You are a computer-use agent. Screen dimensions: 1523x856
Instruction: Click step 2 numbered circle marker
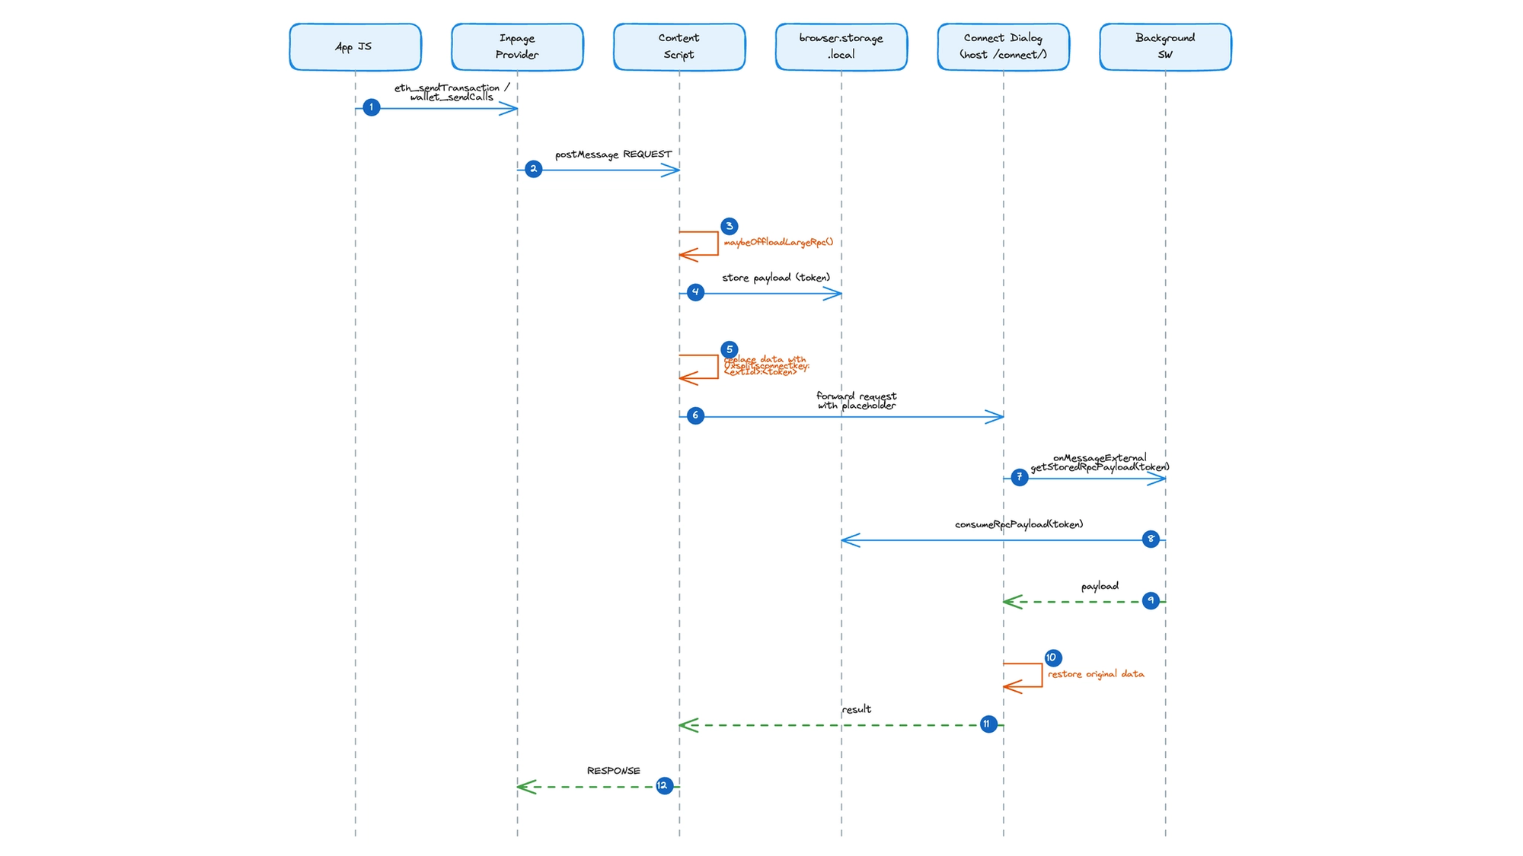pos(533,169)
